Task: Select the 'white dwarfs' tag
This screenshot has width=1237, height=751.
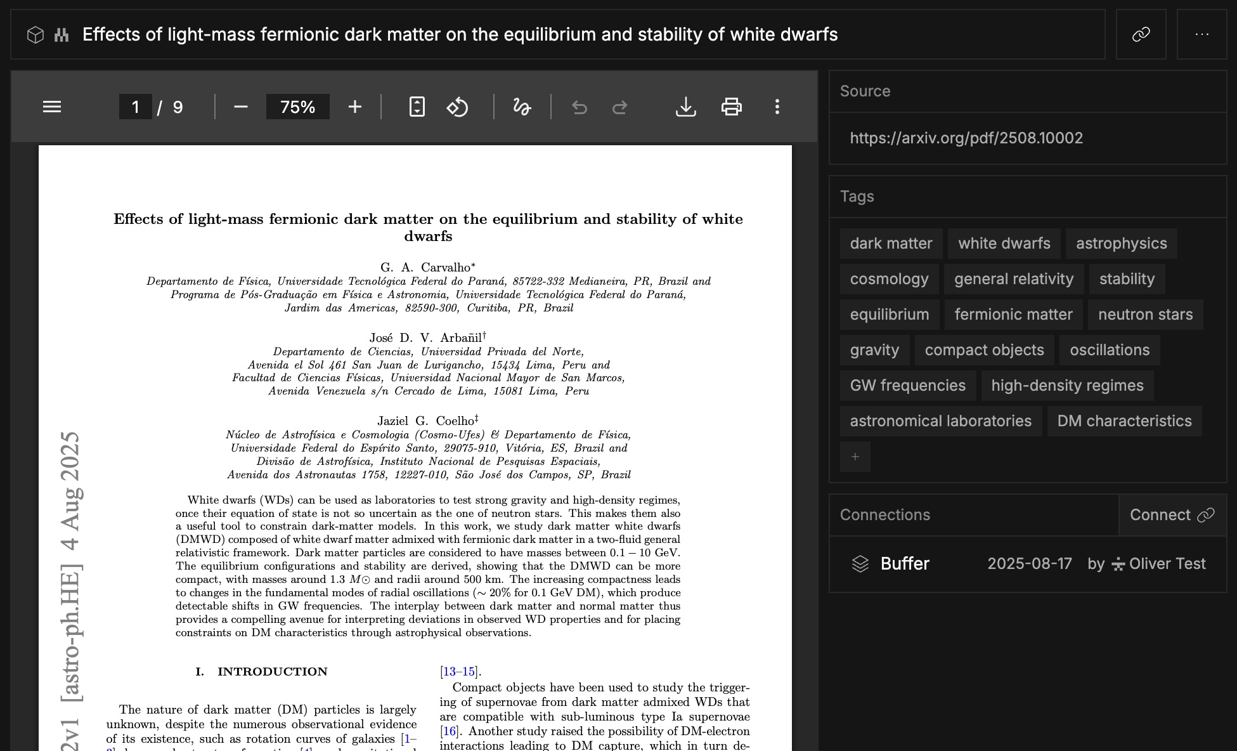Action: point(1004,244)
